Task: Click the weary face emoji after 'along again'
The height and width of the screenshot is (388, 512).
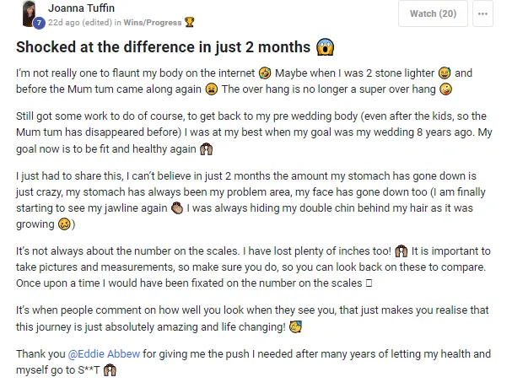Action: click(211, 89)
